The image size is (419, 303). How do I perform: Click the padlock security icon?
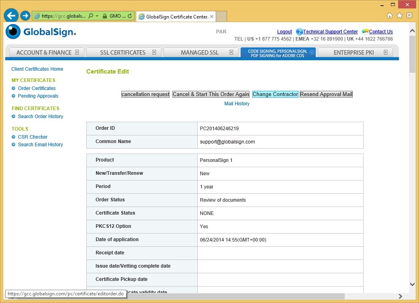(x=105, y=16)
